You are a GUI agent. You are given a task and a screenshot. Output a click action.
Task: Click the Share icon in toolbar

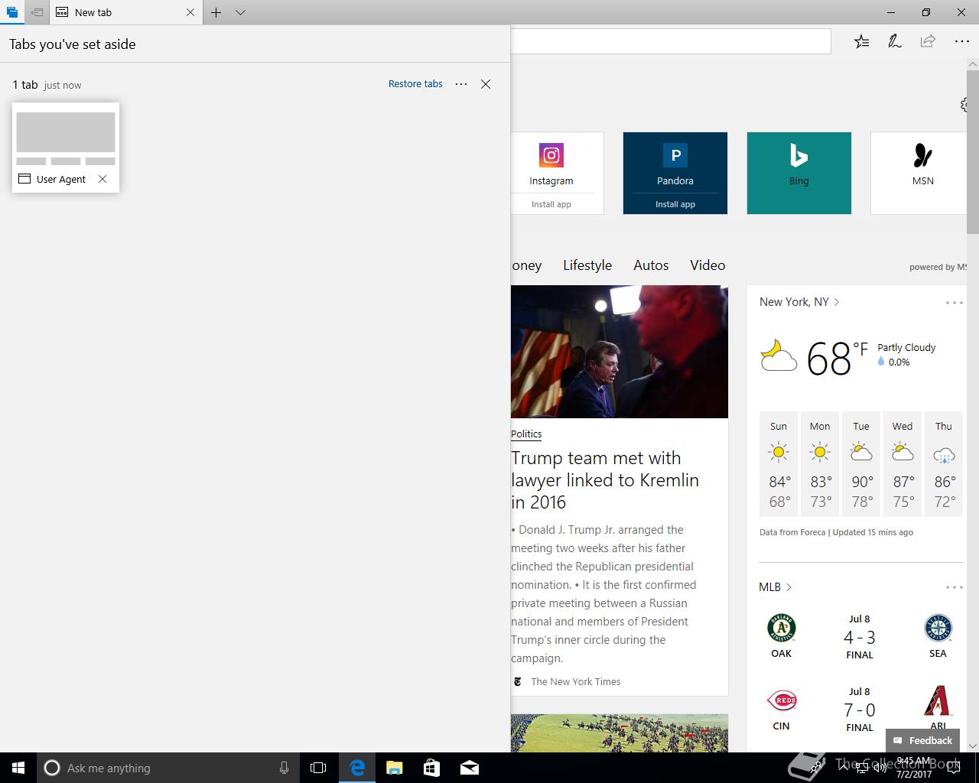point(928,41)
